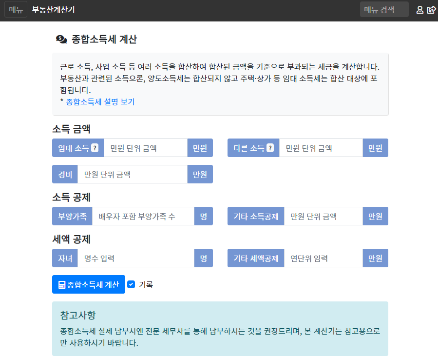Click the 임대 소득 label
Viewport: 438px width, 358px height.
coord(73,148)
